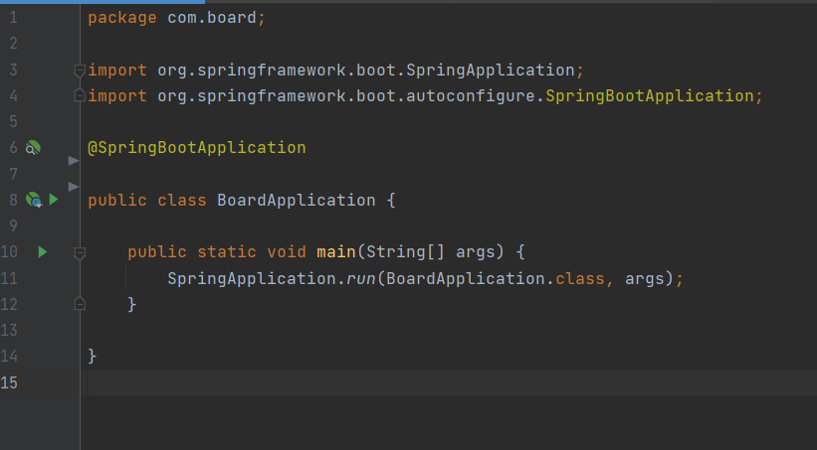This screenshot has width=817, height=450.
Task: Click the class name BoardApplication on line 8
Action: (x=296, y=201)
